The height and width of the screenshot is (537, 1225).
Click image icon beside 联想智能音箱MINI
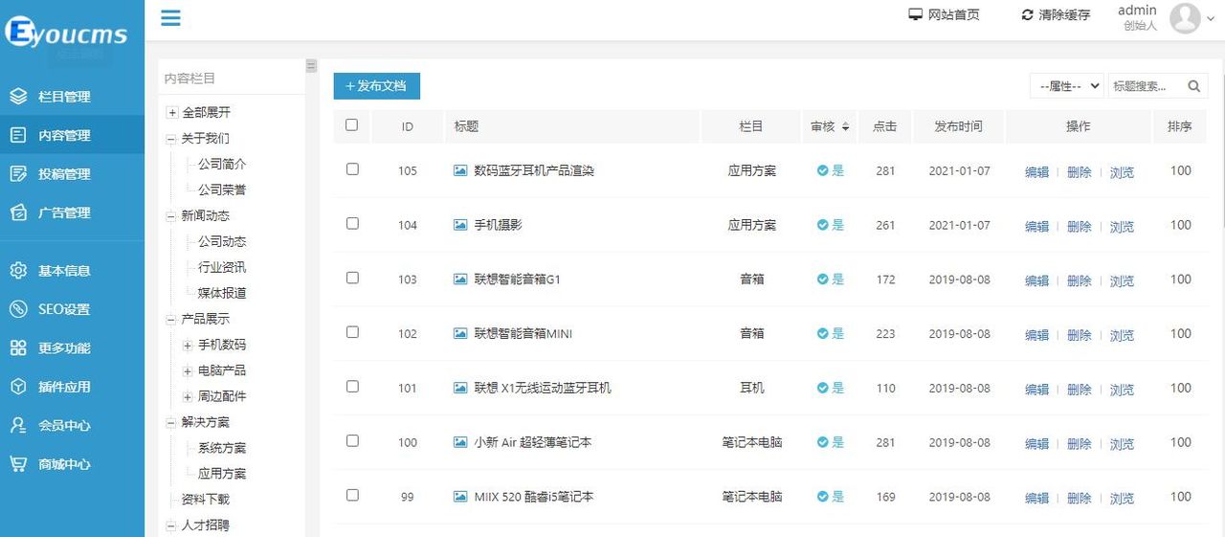[460, 334]
